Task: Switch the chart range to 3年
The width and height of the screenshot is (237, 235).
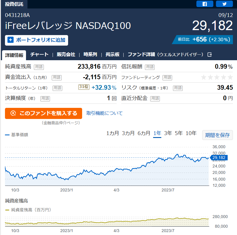Action: (168, 133)
